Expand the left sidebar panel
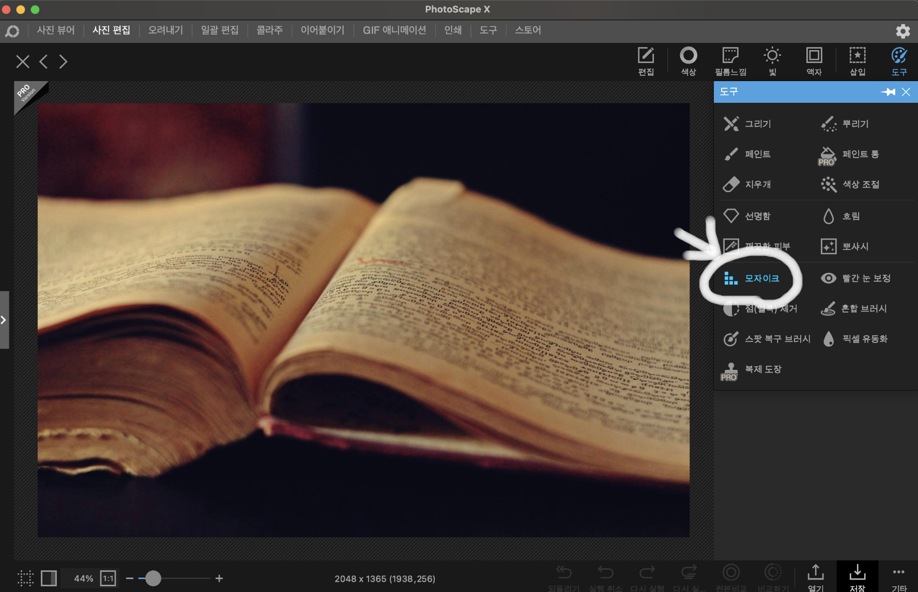 click(x=4, y=320)
